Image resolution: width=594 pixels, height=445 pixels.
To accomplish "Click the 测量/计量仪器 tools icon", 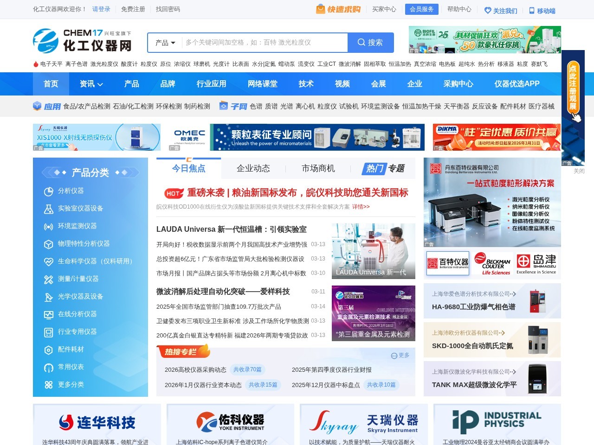I will pyautogui.click(x=48, y=279).
